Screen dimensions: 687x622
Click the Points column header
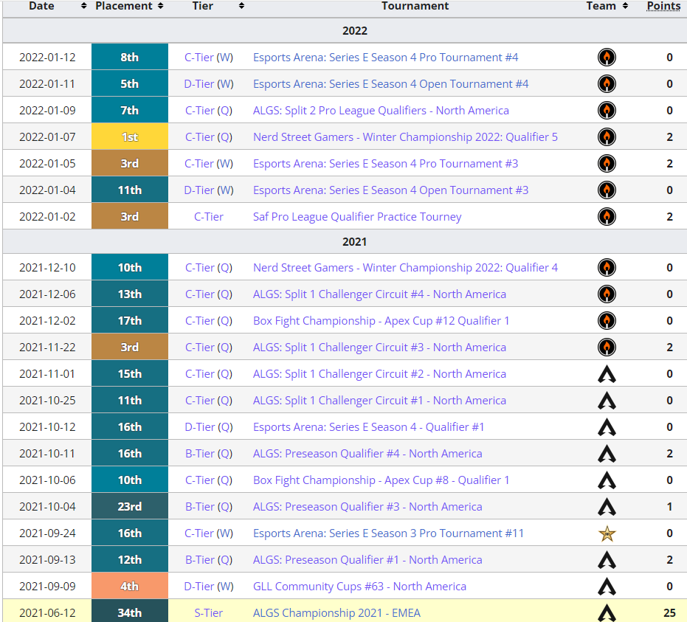(x=663, y=6)
